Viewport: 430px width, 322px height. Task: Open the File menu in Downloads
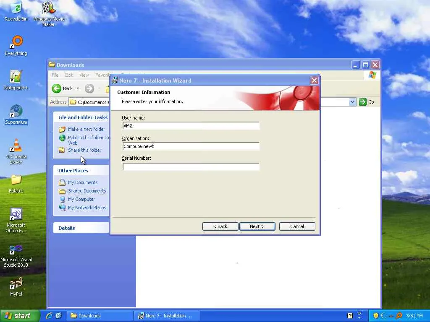click(55, 75)
